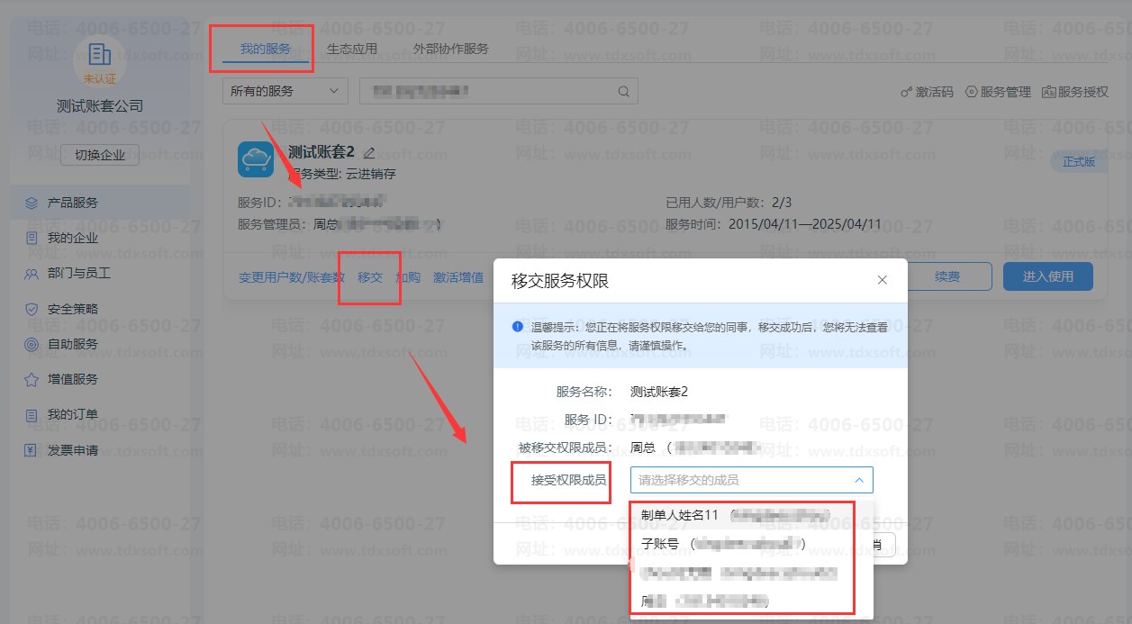Close the 移交服务权限 dialog with X
Viewport: 1132px width, 624px height.
click(883, 280)
